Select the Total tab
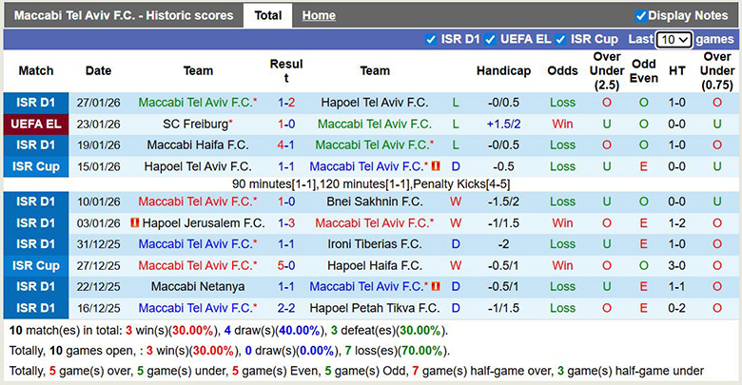Image resolution: width=742 pixels, height=385 pixels. (267, 15)
